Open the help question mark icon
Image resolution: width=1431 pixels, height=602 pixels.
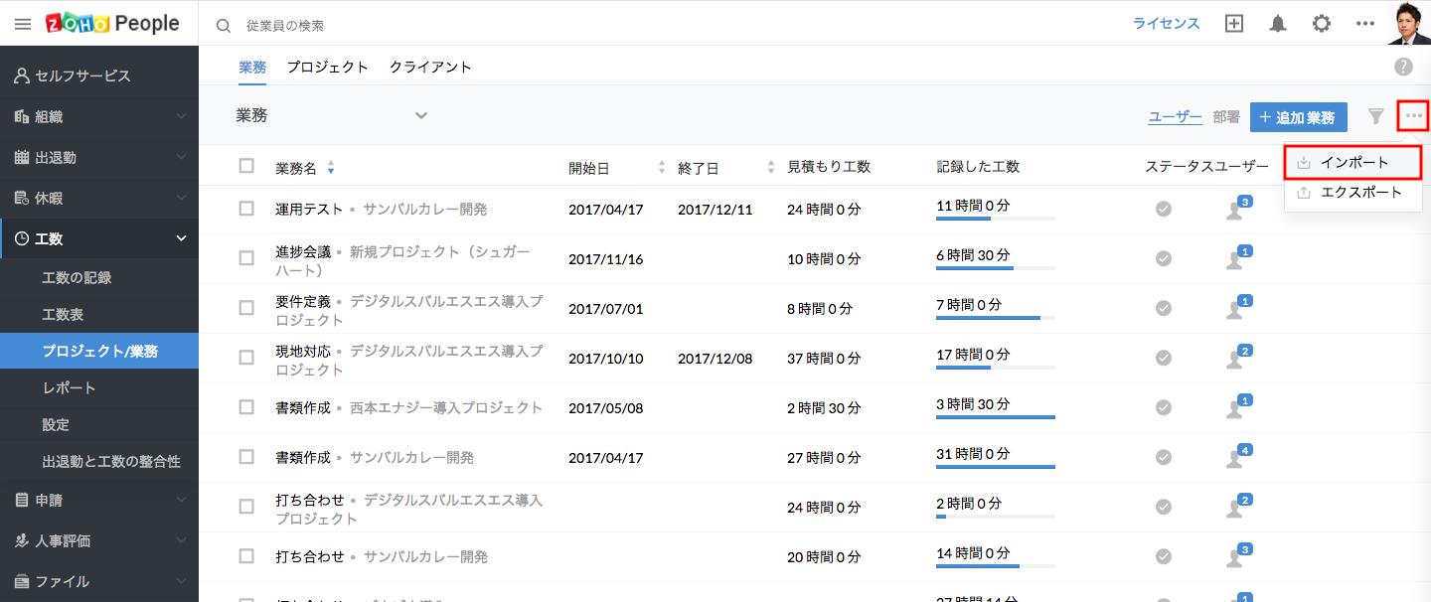(x=1403, y=67)
